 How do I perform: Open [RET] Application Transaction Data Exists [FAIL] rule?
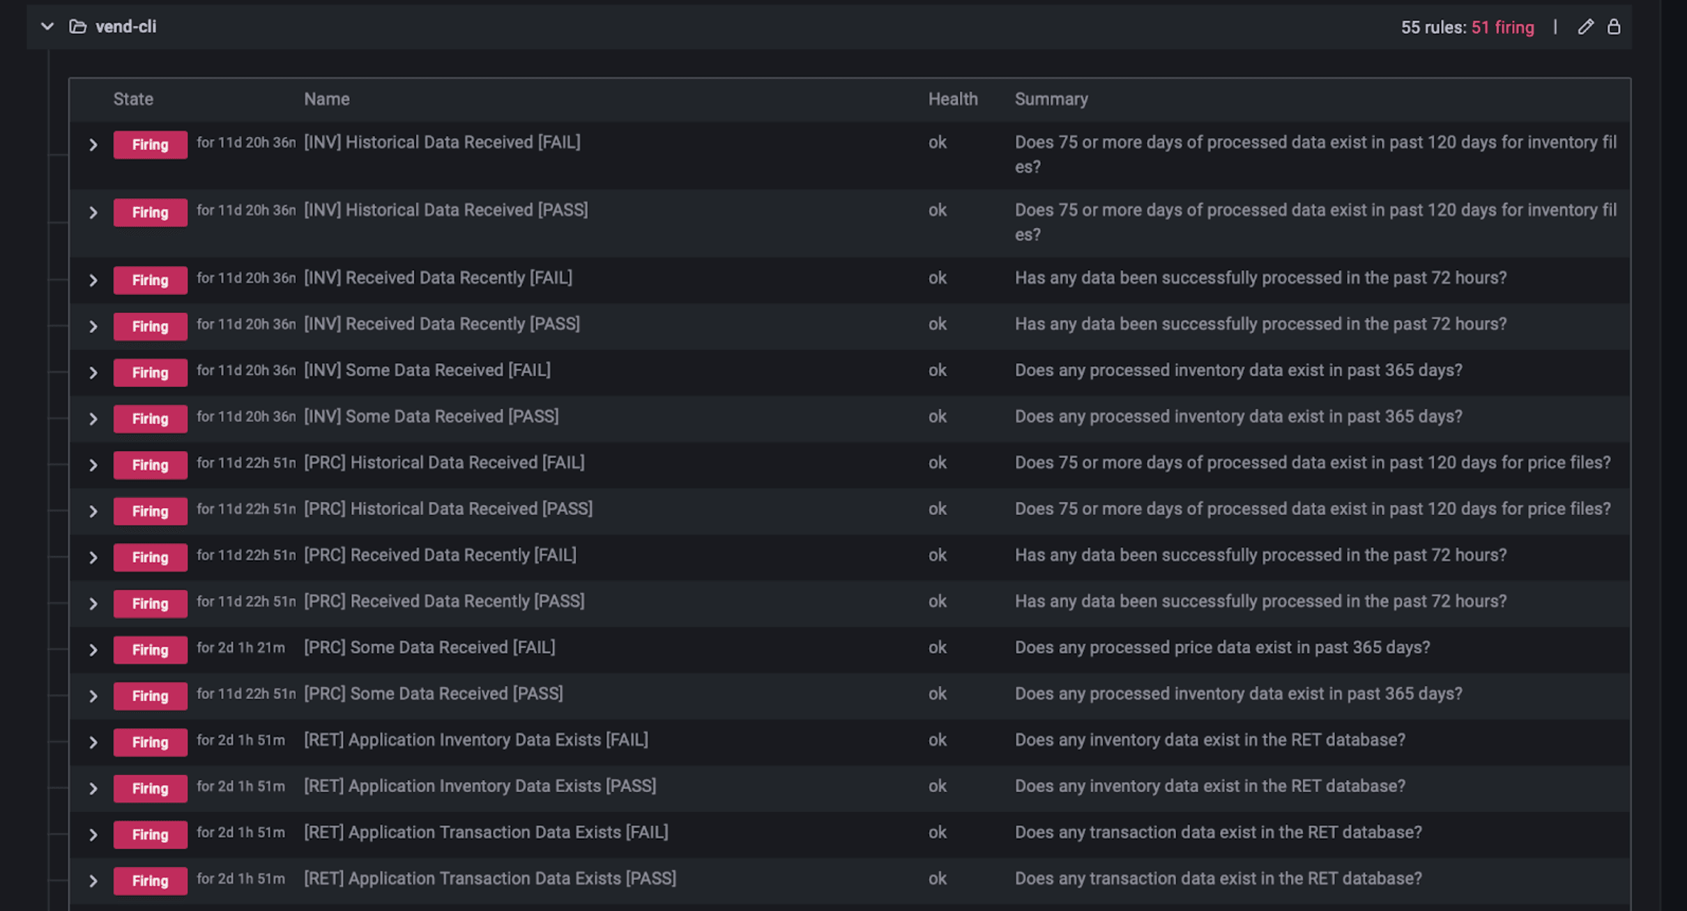coord(486,832)
